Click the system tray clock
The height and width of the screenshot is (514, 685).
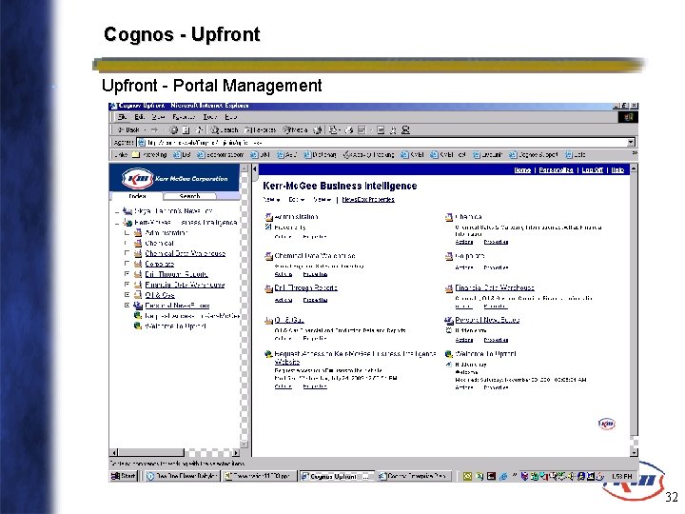tap(621, 477)
